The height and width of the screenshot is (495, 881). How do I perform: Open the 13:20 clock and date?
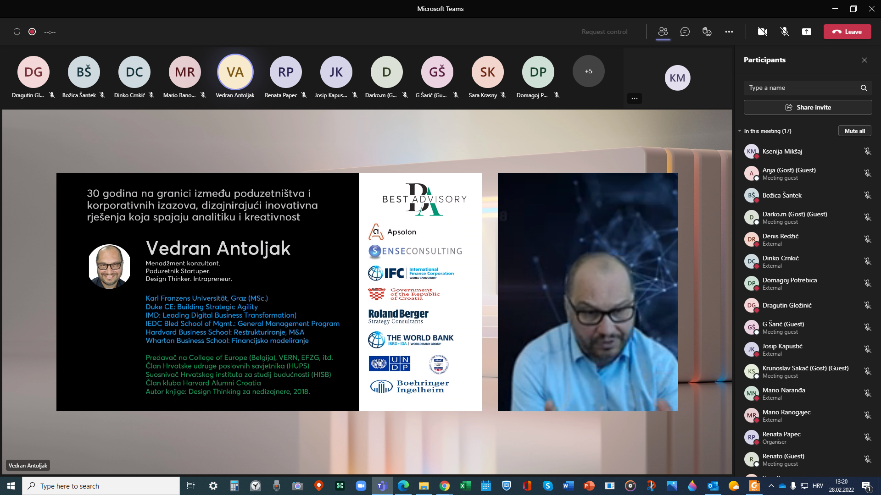[x=841, y=486]
